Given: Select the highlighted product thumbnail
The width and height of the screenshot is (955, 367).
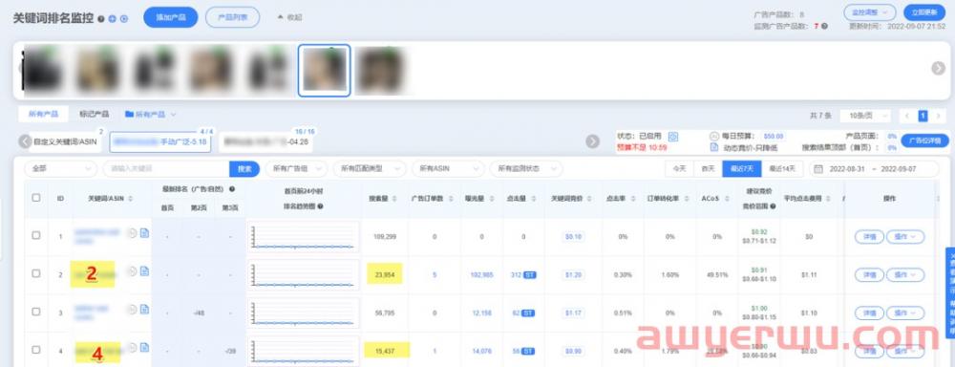Looking at the screenshot, I should [324, 70].
